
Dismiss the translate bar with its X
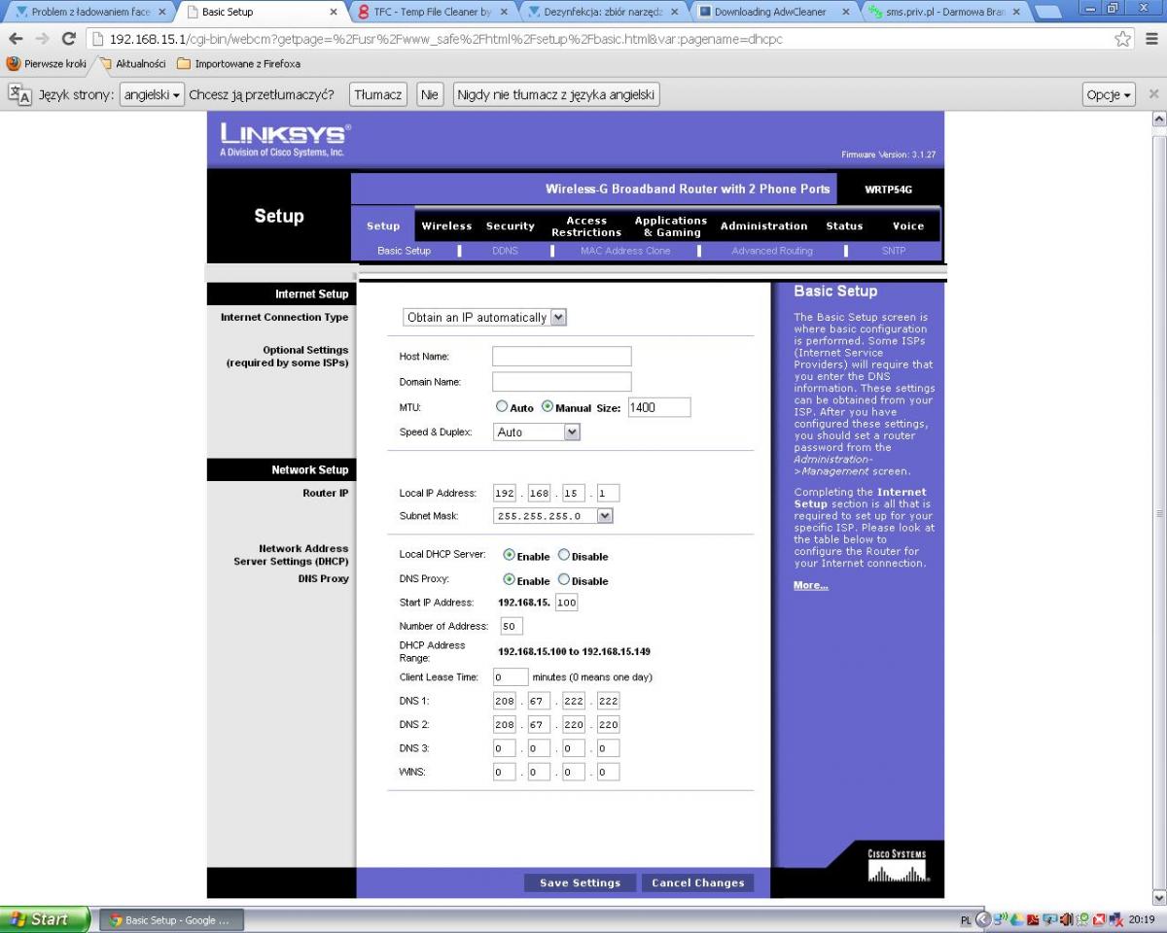pos(1154,94)
